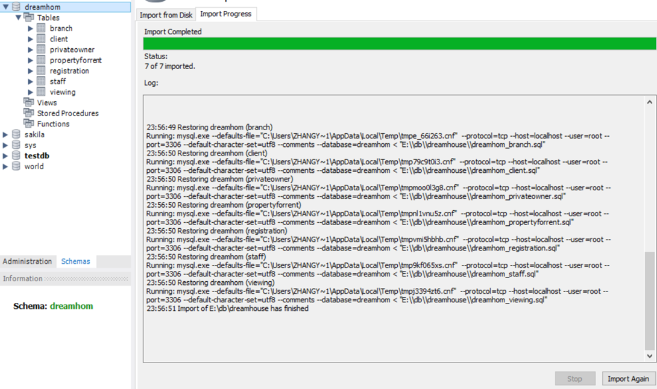Expand the privateowner table
Screen dimensions: 657x389
[30, 49]
